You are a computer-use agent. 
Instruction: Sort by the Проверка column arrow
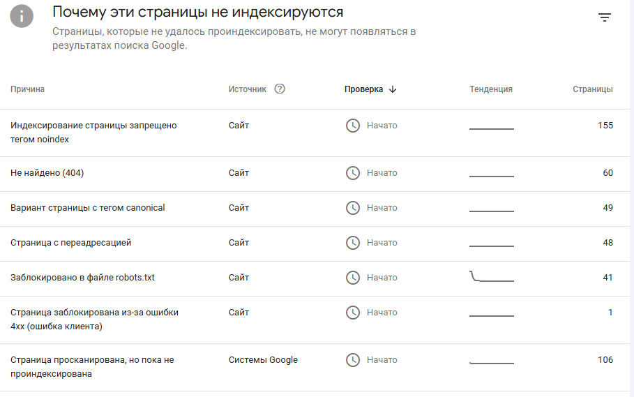click(x=393, y=89)
